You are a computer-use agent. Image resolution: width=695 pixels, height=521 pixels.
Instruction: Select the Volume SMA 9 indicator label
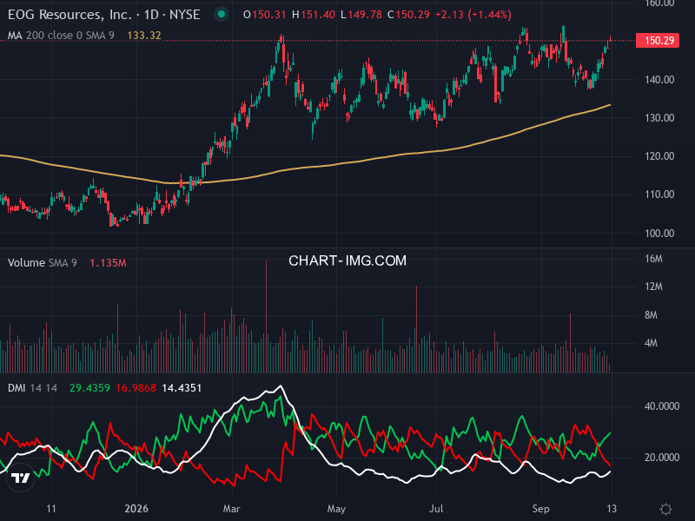(42, 263)
